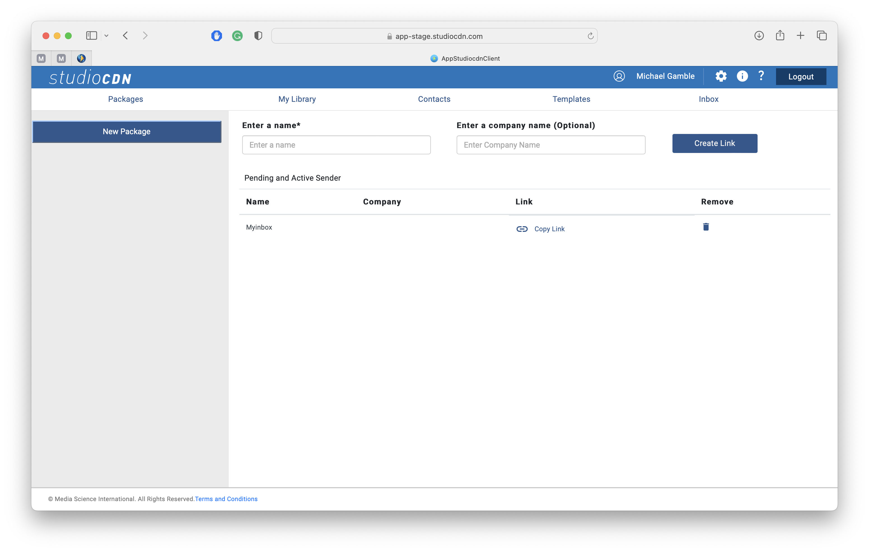Switch to My Library tab
The image size is (869, 552).
(x=297, y=99)
